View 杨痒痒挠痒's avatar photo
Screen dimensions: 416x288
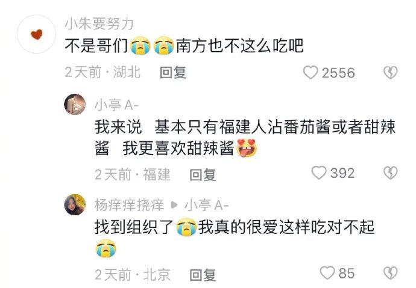coord(75,204)
